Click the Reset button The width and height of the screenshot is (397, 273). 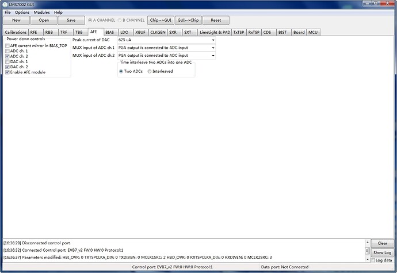[x=216, y=20]
